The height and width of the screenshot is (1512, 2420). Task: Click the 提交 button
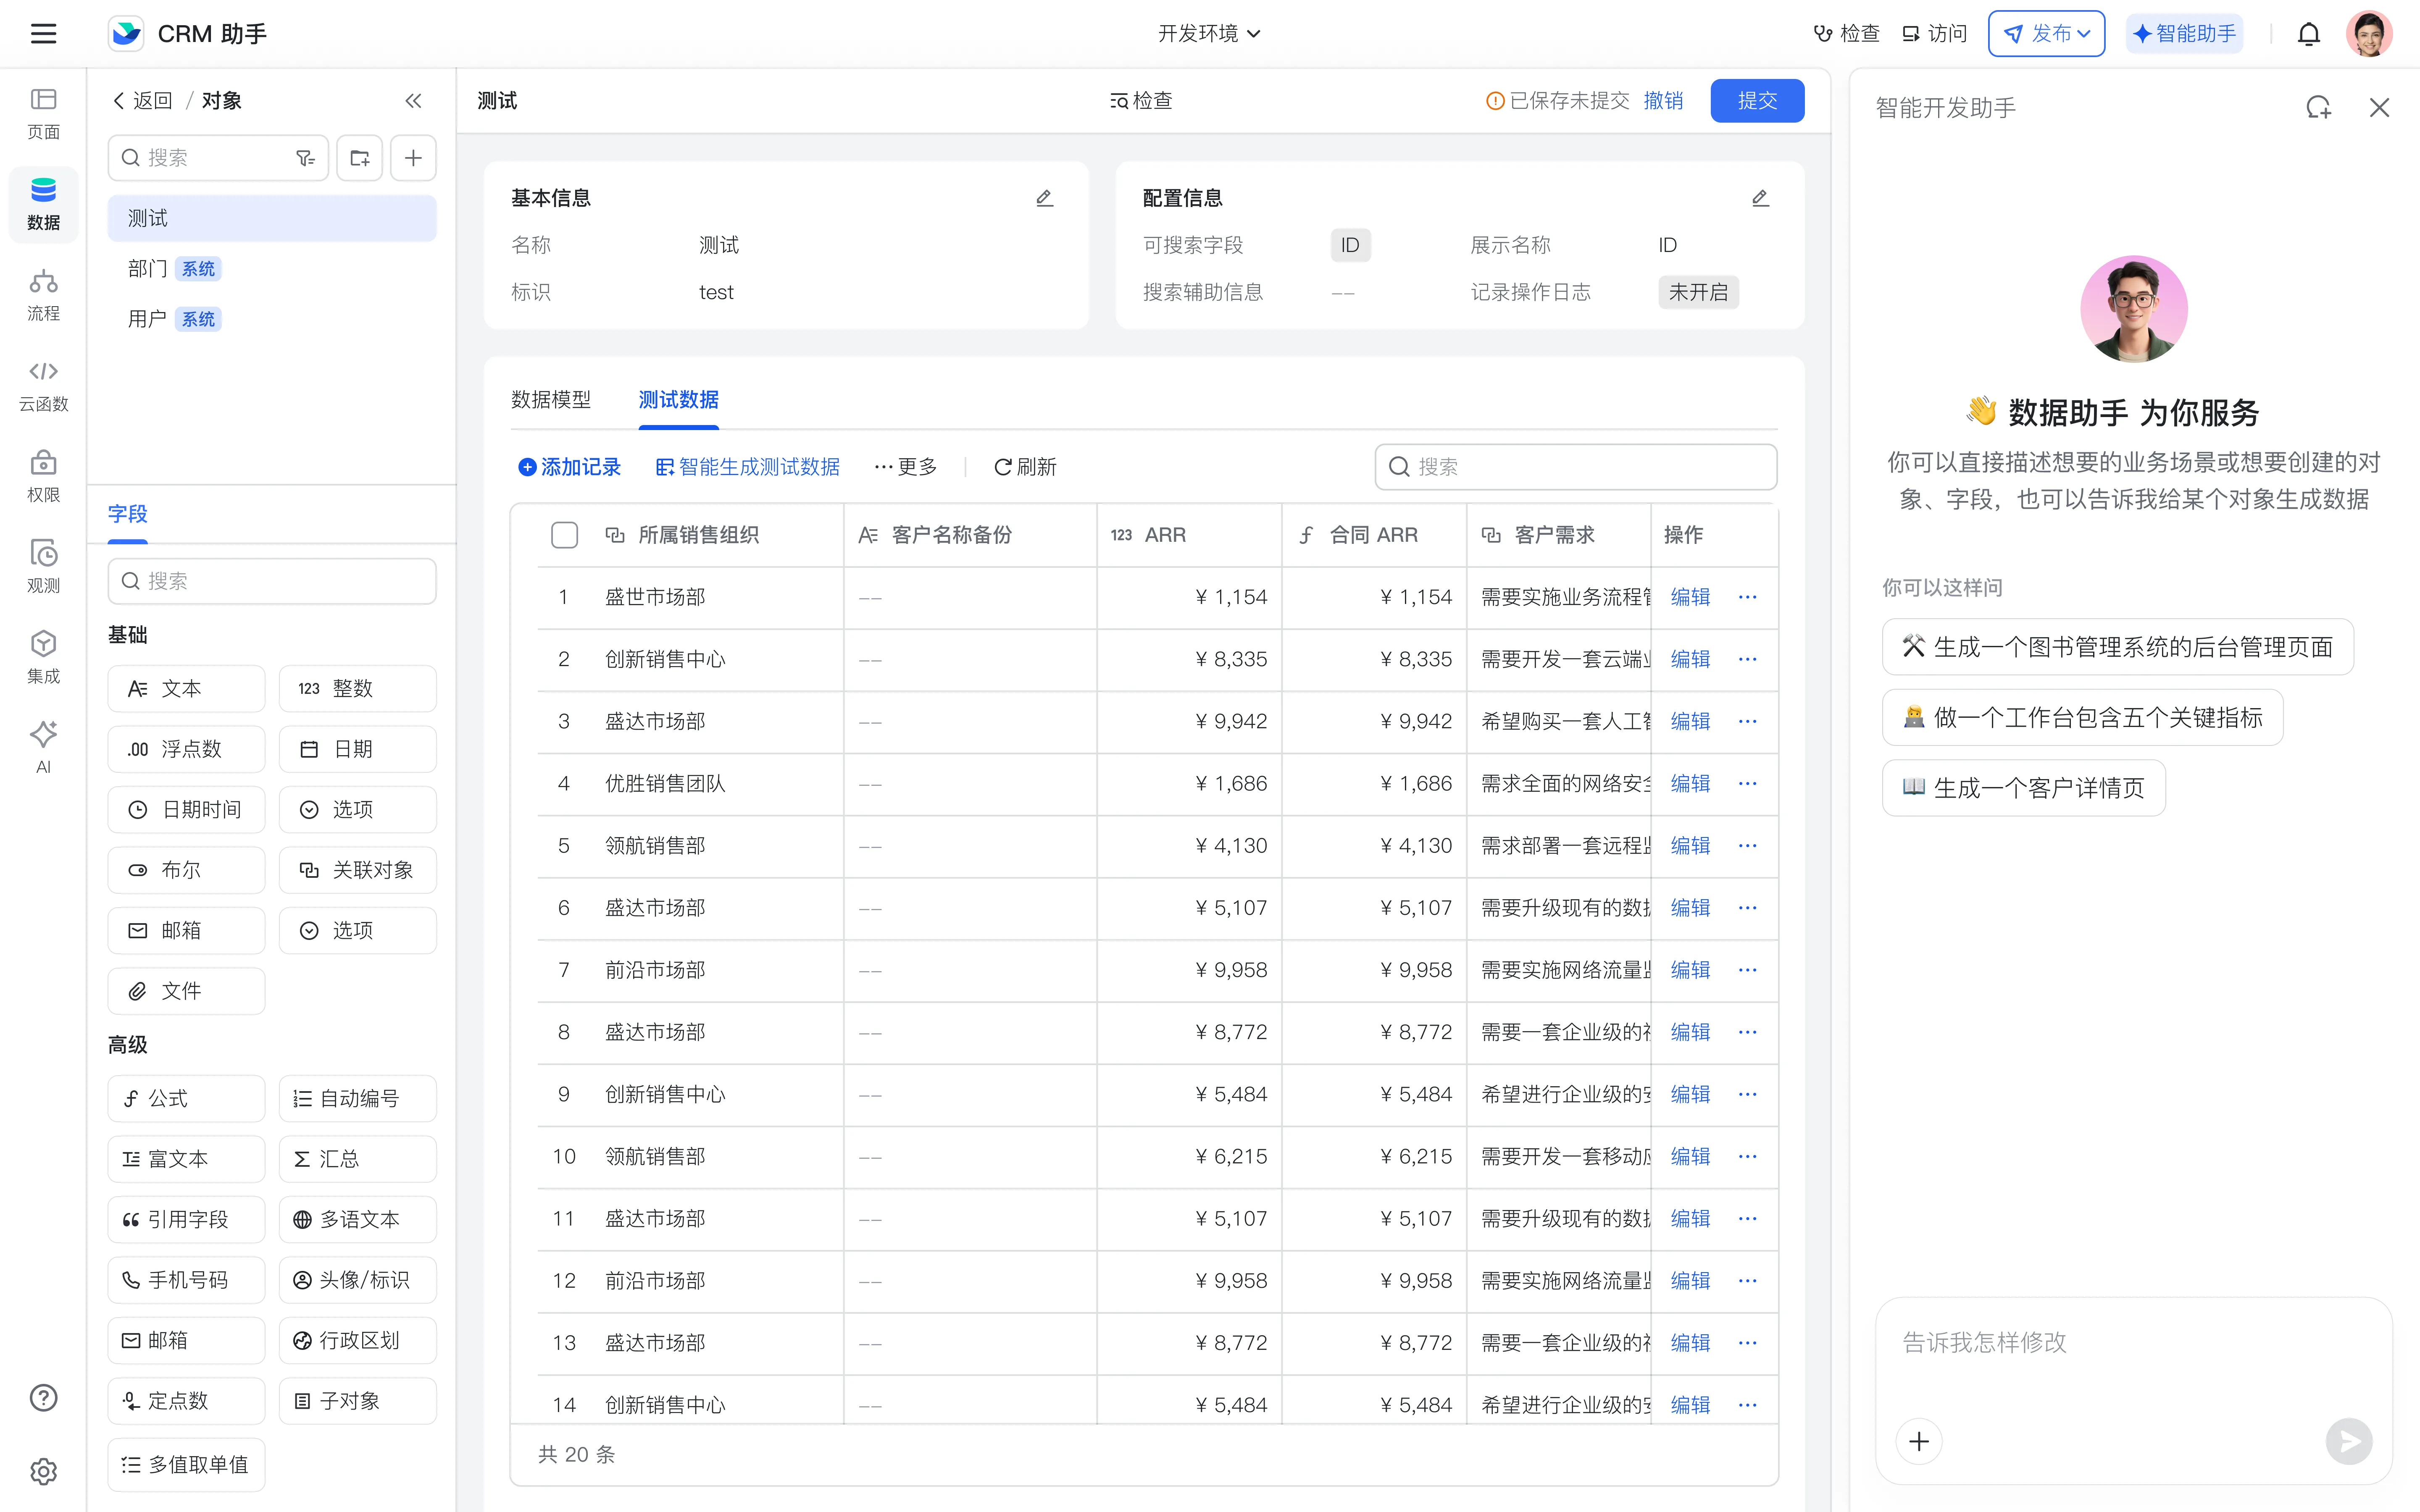click(x=1757, y=101)
